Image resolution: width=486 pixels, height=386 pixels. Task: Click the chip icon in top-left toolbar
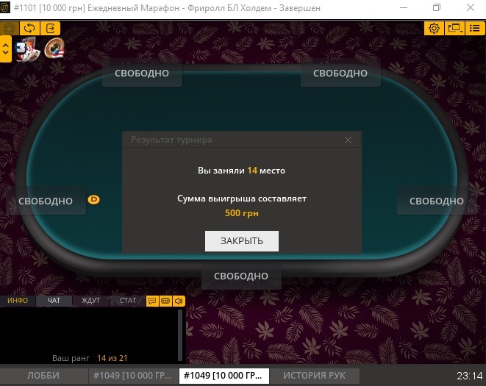pos(10,29)
